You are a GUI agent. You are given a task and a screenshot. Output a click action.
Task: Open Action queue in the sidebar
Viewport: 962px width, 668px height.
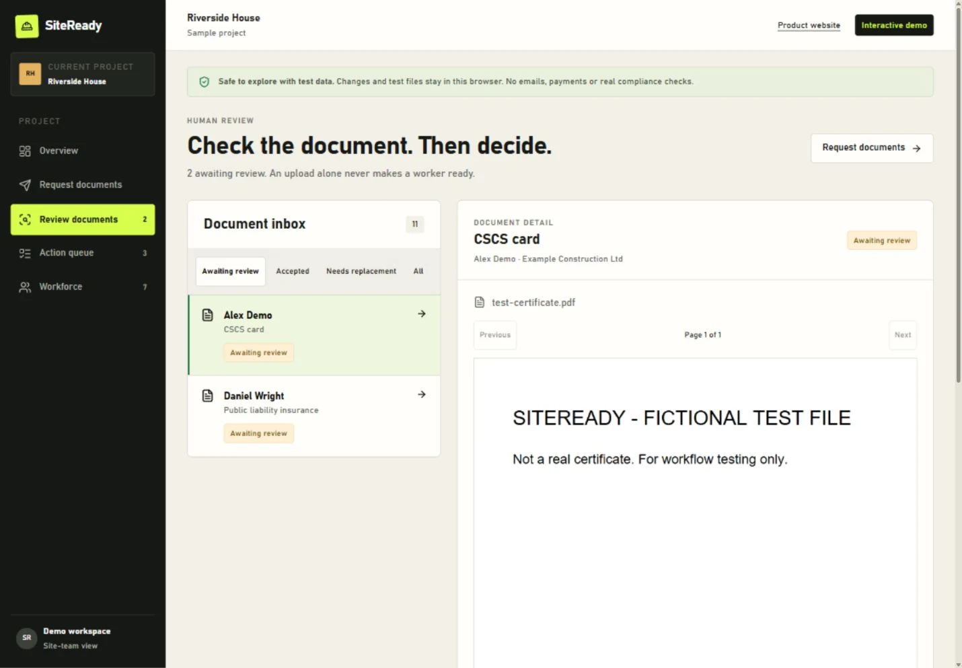(83, 253)
